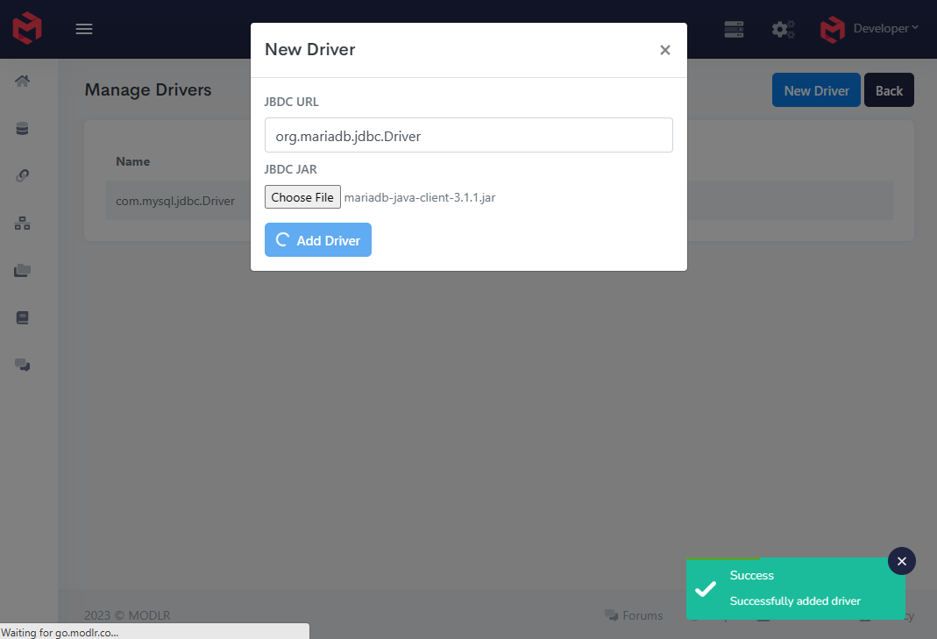
Task: Open the Forums link in the footer
Action: (x=634, y=615)
